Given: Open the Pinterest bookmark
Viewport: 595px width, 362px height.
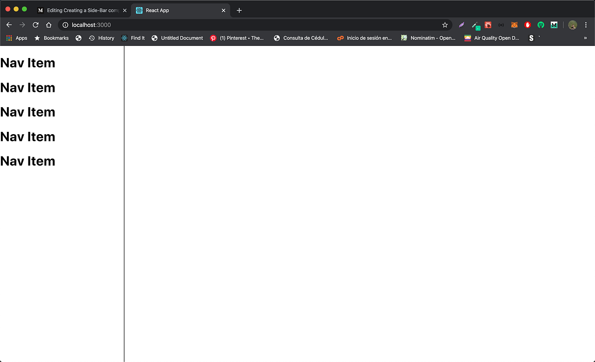Looking at the screenshot, I should 237,38.
